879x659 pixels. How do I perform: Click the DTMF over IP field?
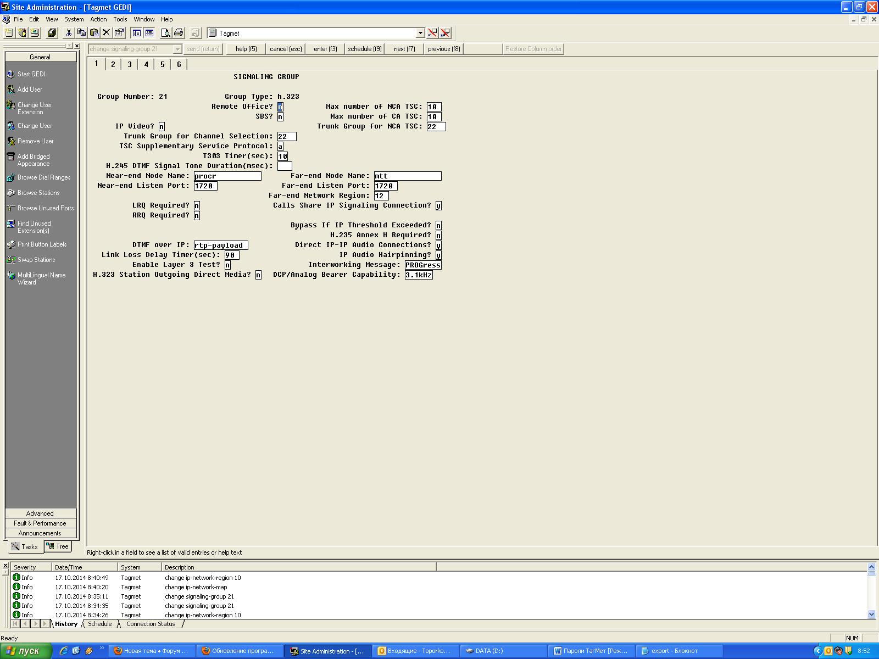(221, 245)
